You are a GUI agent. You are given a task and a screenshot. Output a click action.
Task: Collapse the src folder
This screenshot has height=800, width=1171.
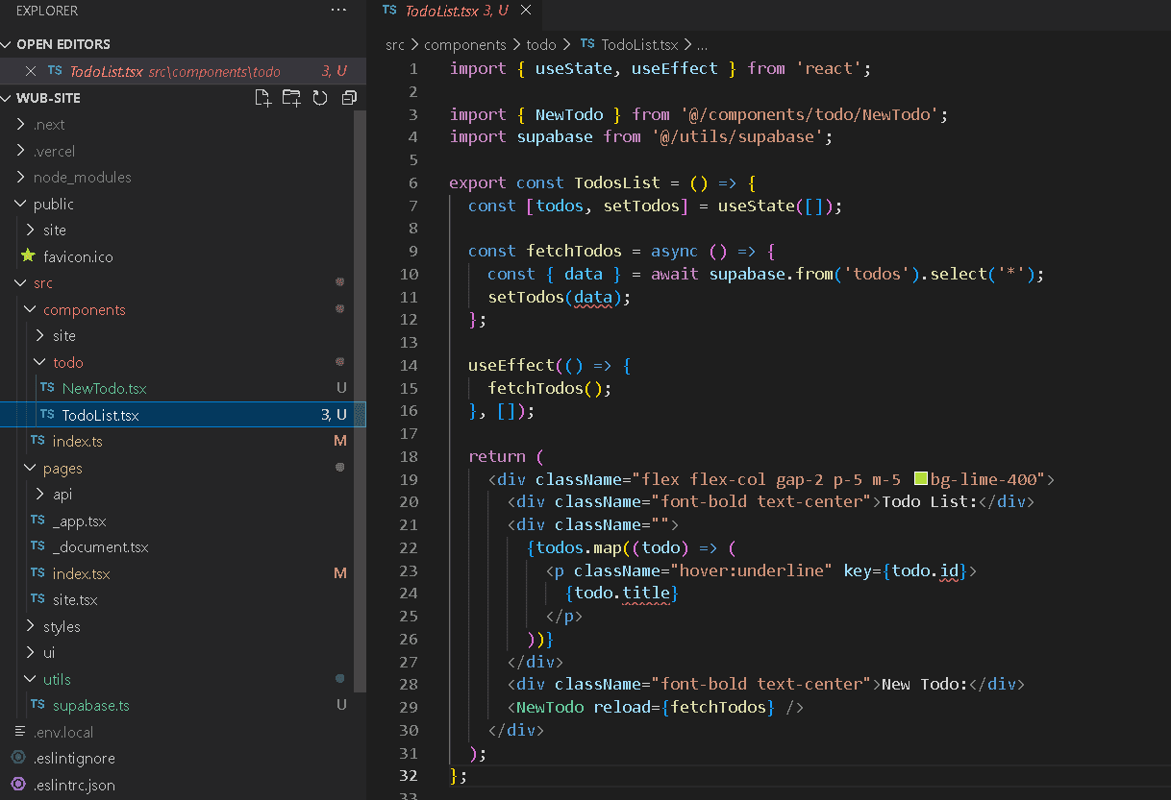point(43,283)
